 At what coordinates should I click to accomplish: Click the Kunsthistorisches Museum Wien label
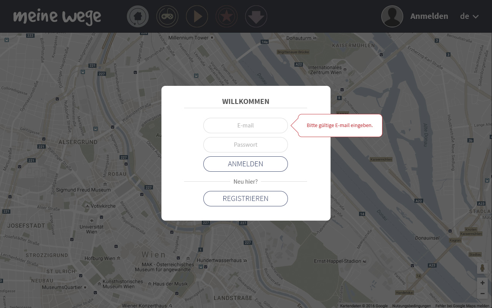coord(123,284)
